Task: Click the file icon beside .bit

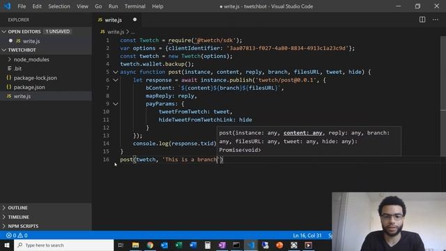Action: pos(10,68)
